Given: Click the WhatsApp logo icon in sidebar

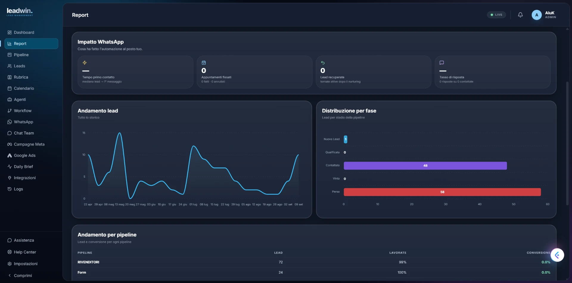Looking at the screenshot, I should [x=10, y=122].
